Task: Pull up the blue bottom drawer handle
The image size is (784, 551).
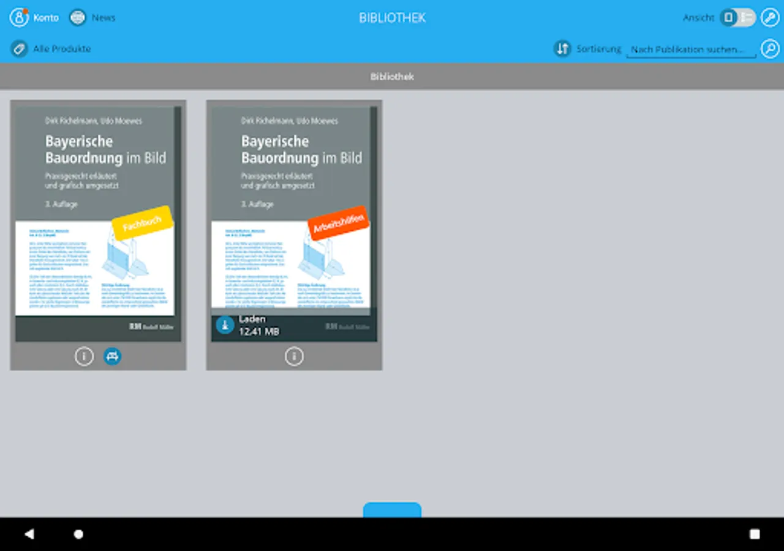Action: [392, 510]
